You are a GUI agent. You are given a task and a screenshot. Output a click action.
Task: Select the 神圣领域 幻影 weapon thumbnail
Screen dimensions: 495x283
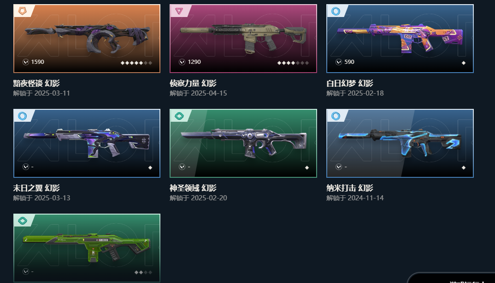coord(243,143)
